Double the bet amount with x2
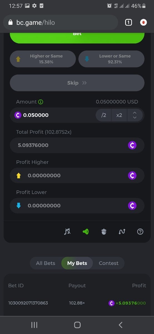Screen dimensions: 154x334 pos(119,115)
